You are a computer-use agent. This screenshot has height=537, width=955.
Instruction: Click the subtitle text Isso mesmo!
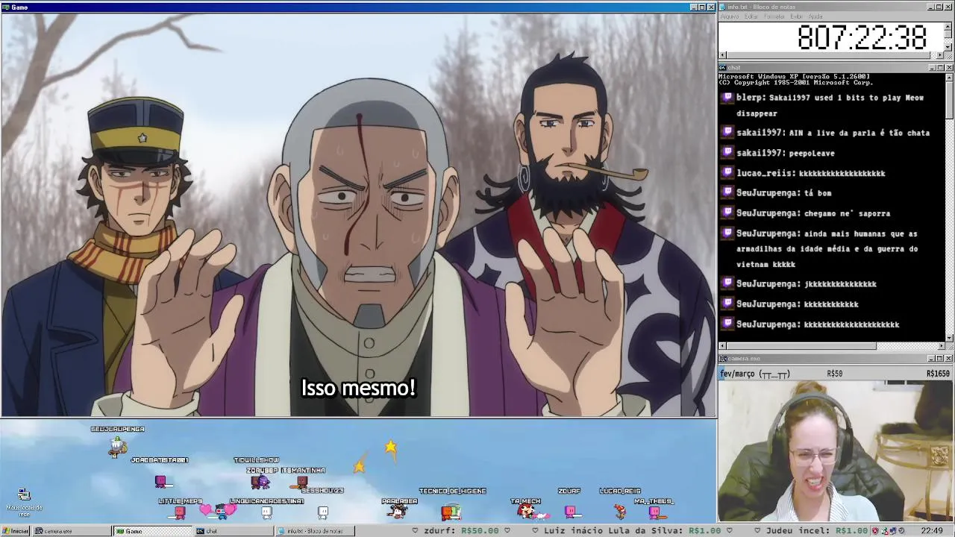pyautogui.click(x=358, y=388)
